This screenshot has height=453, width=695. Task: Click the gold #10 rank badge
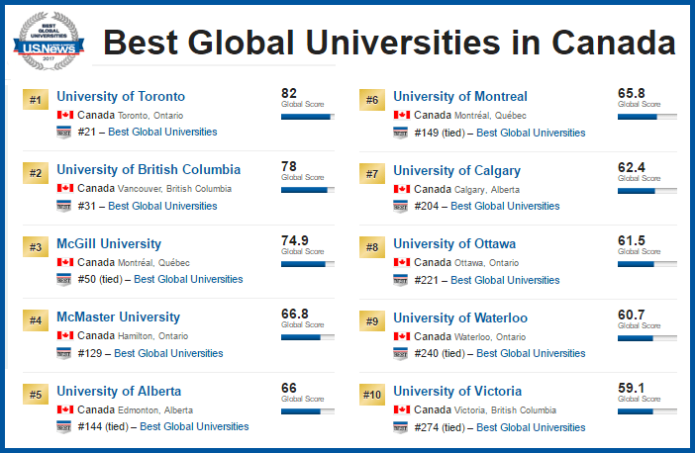pyautogui.click(x=371, y=395)
